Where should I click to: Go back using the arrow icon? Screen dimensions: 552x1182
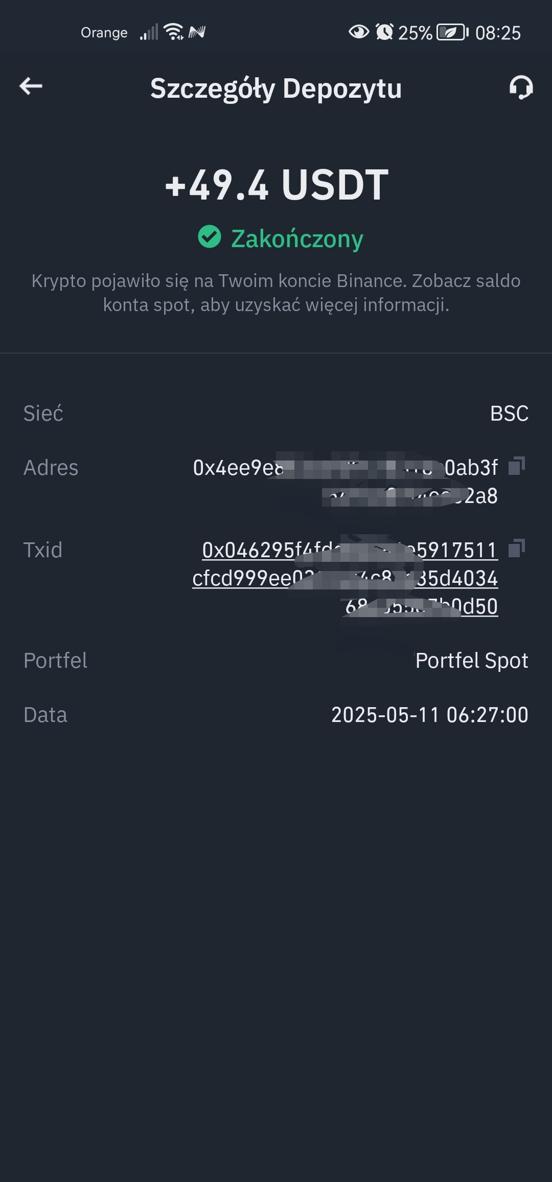(x=31, y=86)
